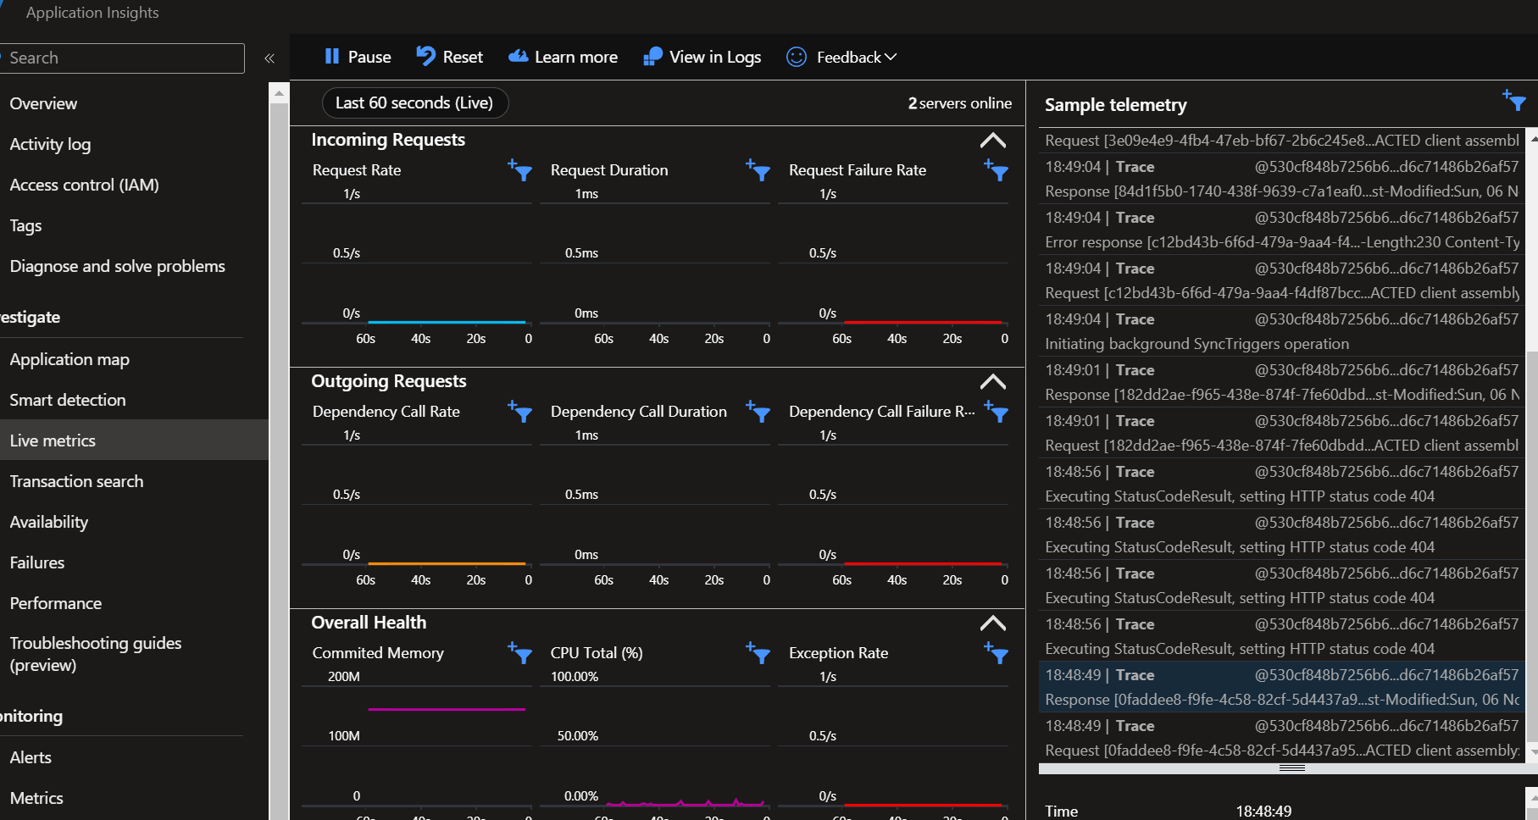Add filter to Request Failure Rate chart
Image resolution: width=1538 pixels, height=820 pixels.
(997, 170)
